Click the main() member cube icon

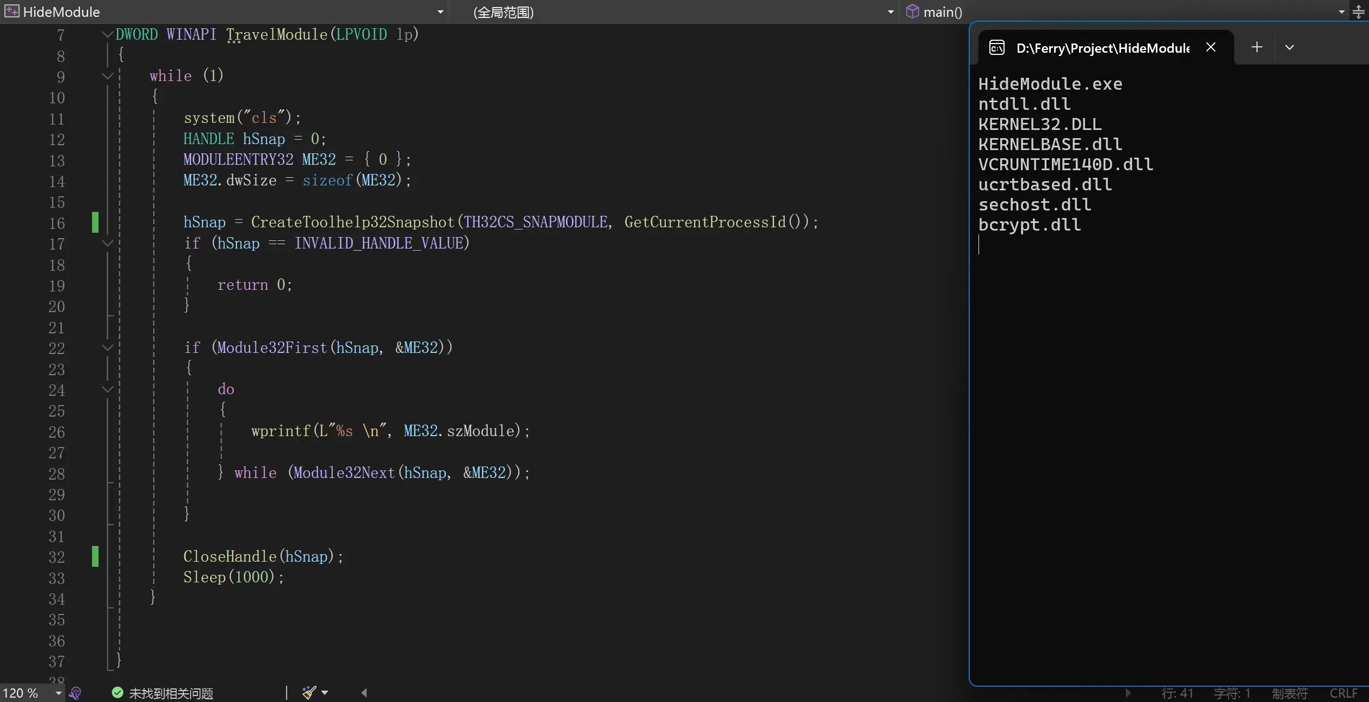[x=912, y=11]
